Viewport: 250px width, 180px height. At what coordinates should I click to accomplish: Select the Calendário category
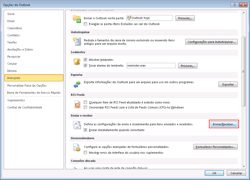(x=34, y=28)
